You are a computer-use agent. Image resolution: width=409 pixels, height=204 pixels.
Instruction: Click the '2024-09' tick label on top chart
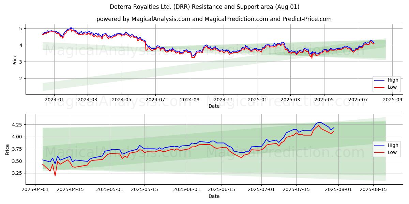(190, 100)
